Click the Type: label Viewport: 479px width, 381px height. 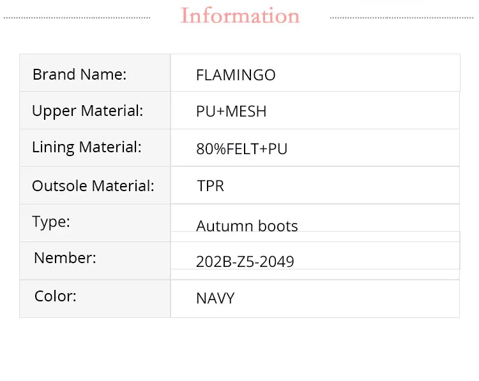pyautogui.click(x=51, y=222)
